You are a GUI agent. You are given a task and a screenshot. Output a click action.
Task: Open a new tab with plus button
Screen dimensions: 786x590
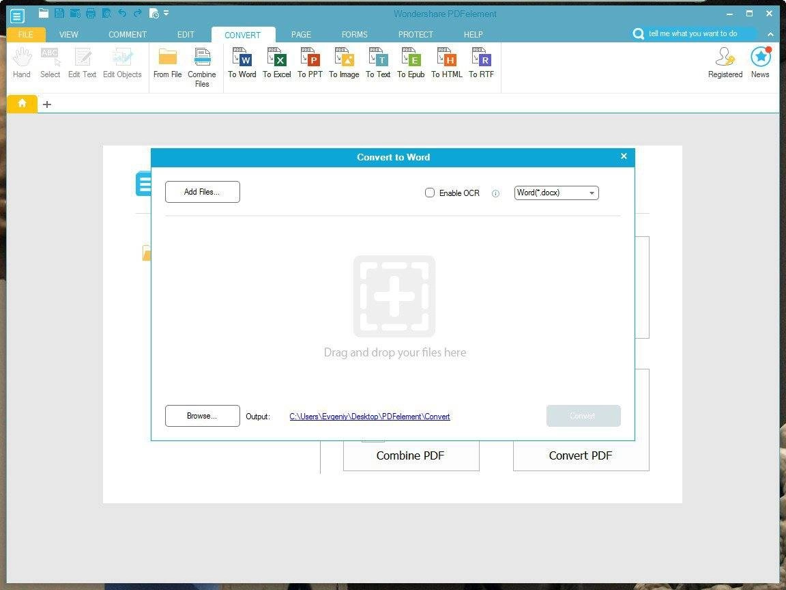[x=46, y=104]
